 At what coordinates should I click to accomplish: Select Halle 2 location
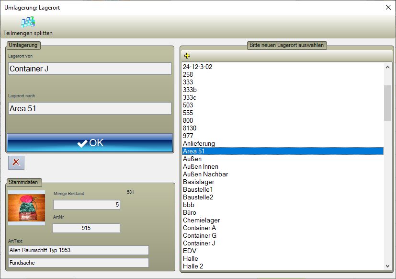(283, 266)
